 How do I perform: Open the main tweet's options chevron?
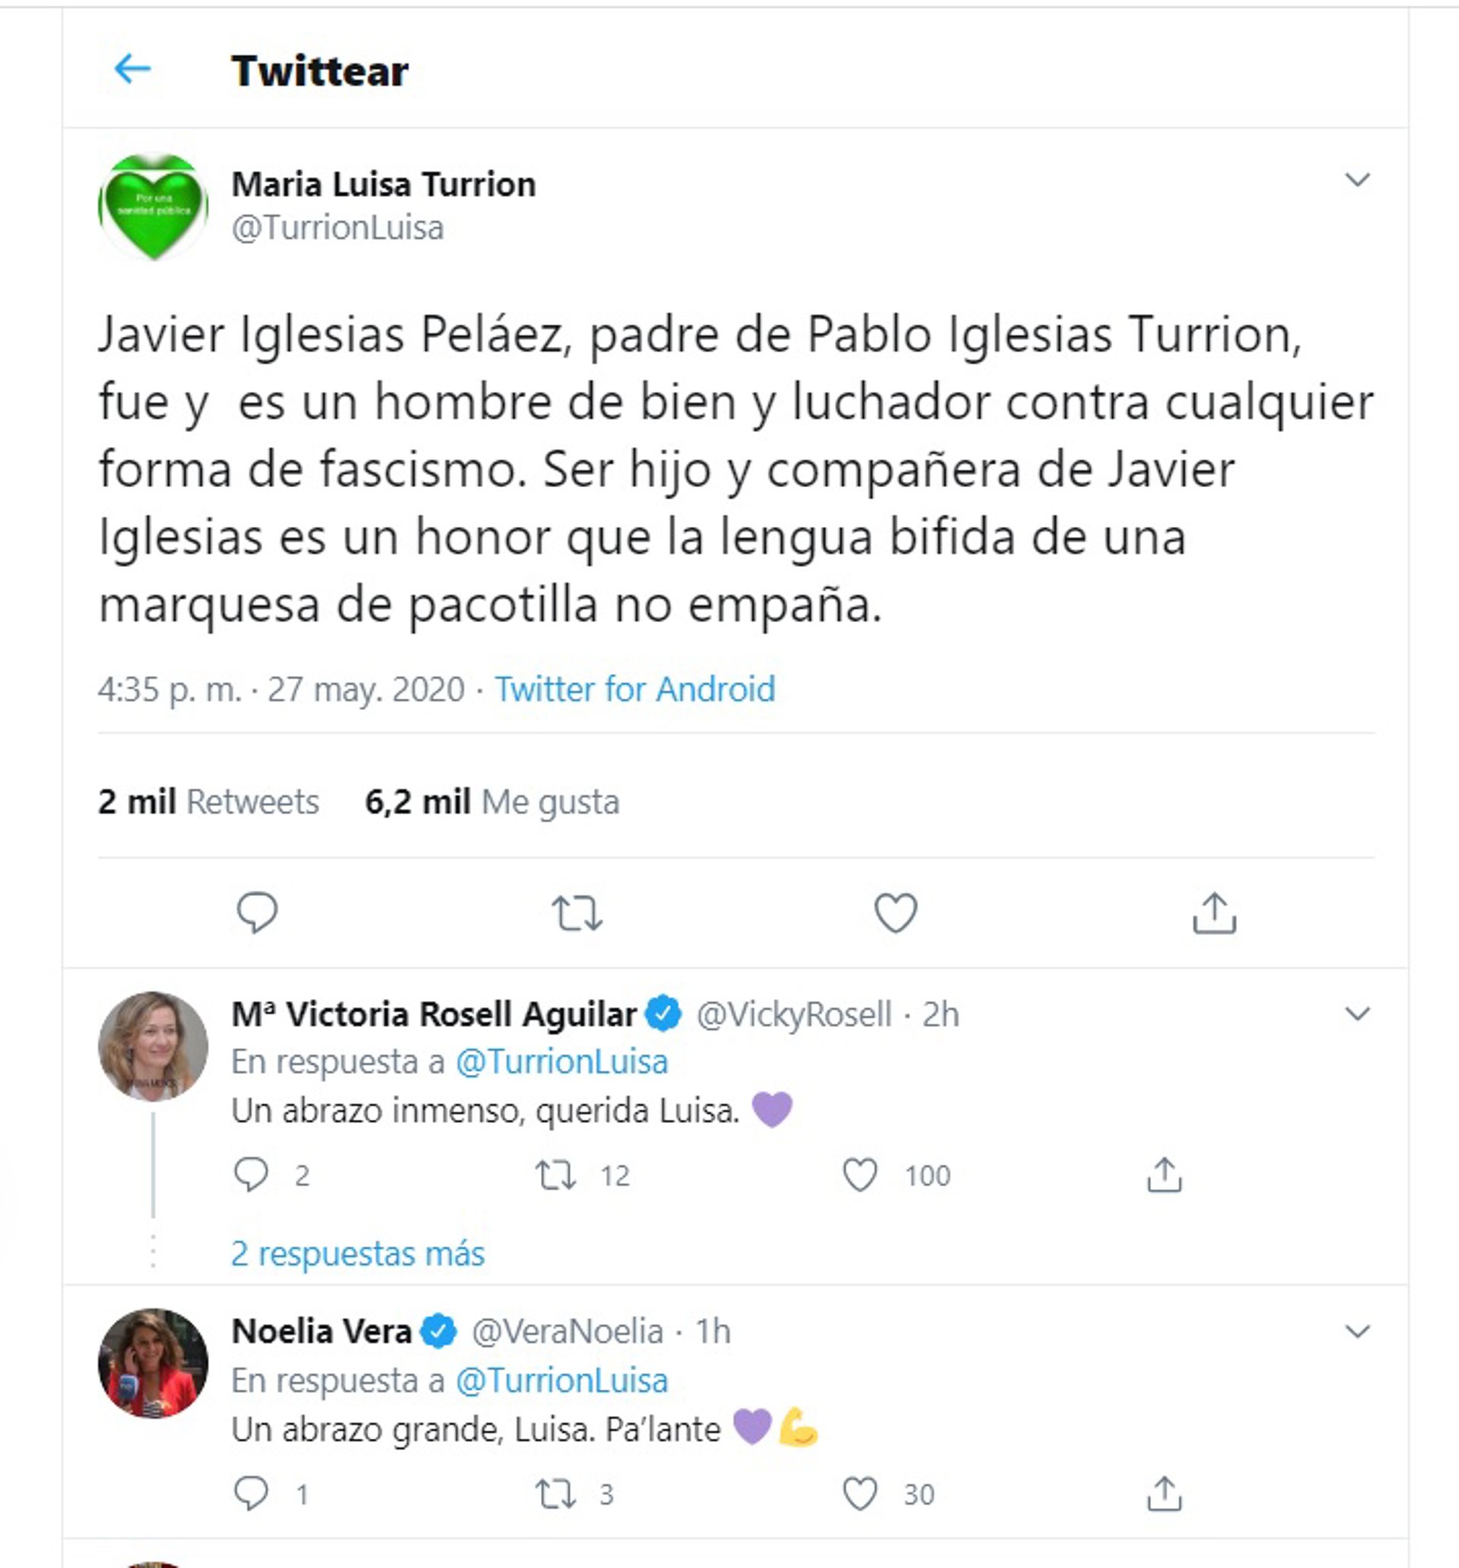coord(1356,180)
